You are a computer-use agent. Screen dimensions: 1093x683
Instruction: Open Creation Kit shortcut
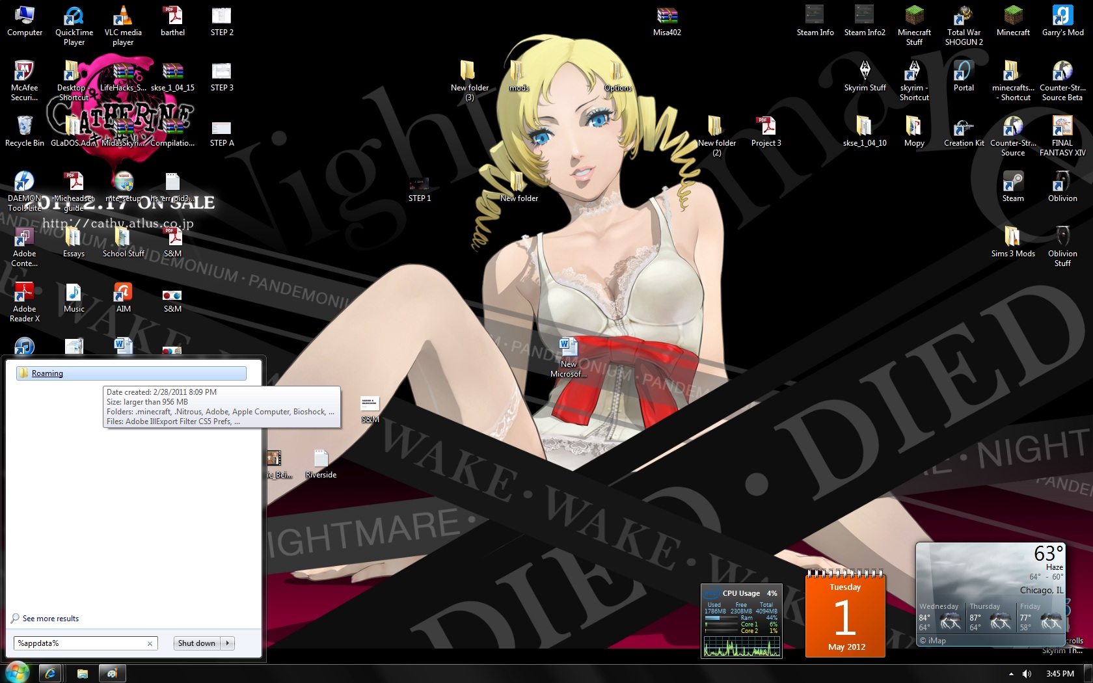tap(964, 131)
